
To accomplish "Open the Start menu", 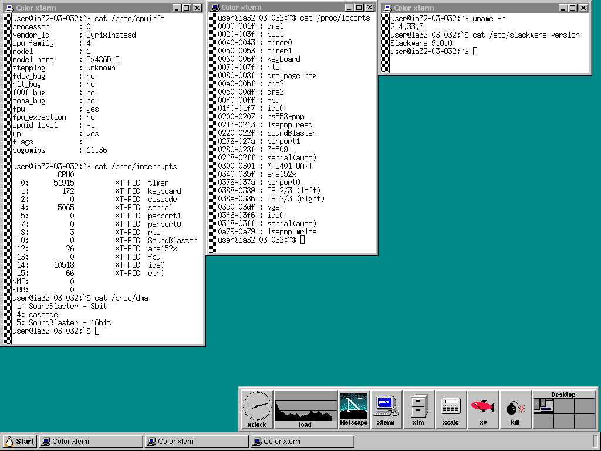I will tap(19, 442).
